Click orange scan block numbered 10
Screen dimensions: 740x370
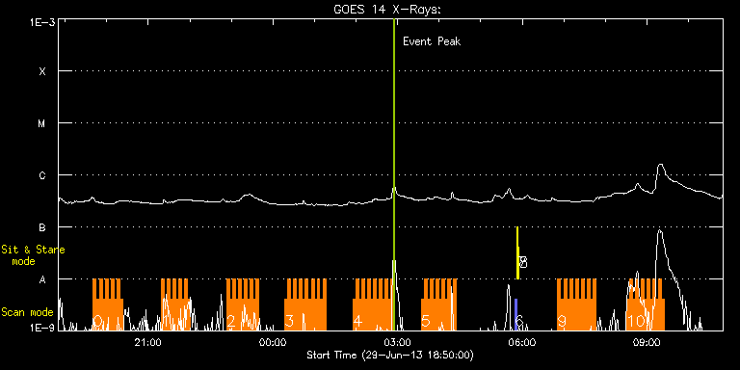(646, 304)
